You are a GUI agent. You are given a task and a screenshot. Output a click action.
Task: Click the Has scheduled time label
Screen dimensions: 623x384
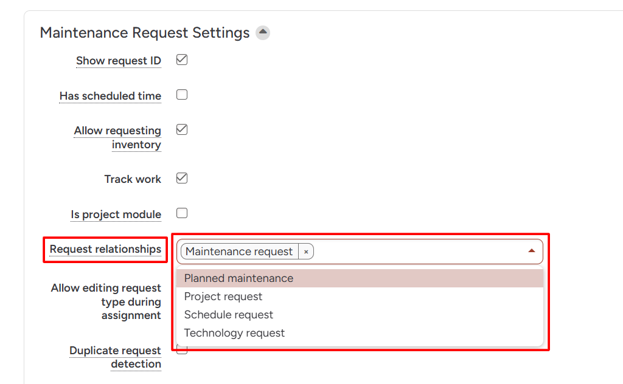(110, 96)
